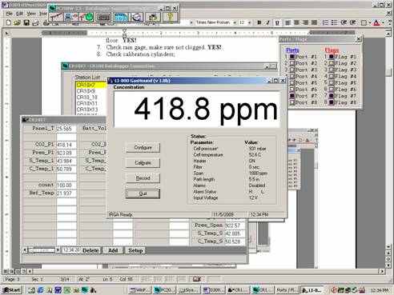This screenshot has height=295, width=394.
Task: Click the Font Color A icon
Action: click(x=376, y=23)
